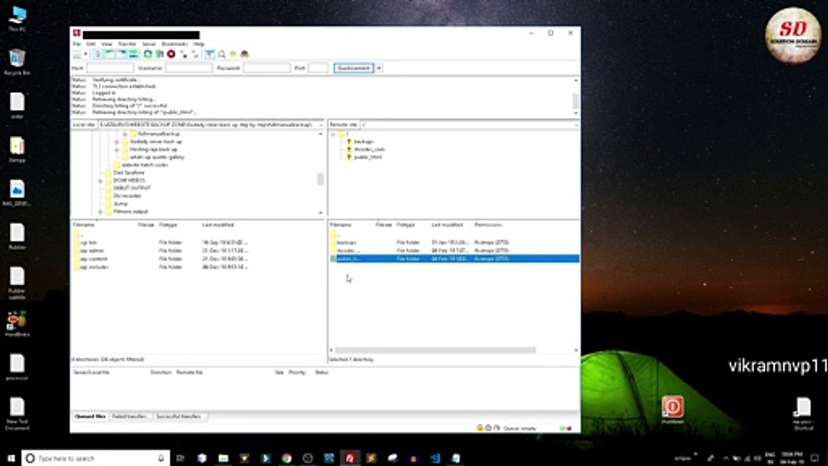The image size is (828, 466).
Task: Switch to the Queued files tab
Action: 90,416
